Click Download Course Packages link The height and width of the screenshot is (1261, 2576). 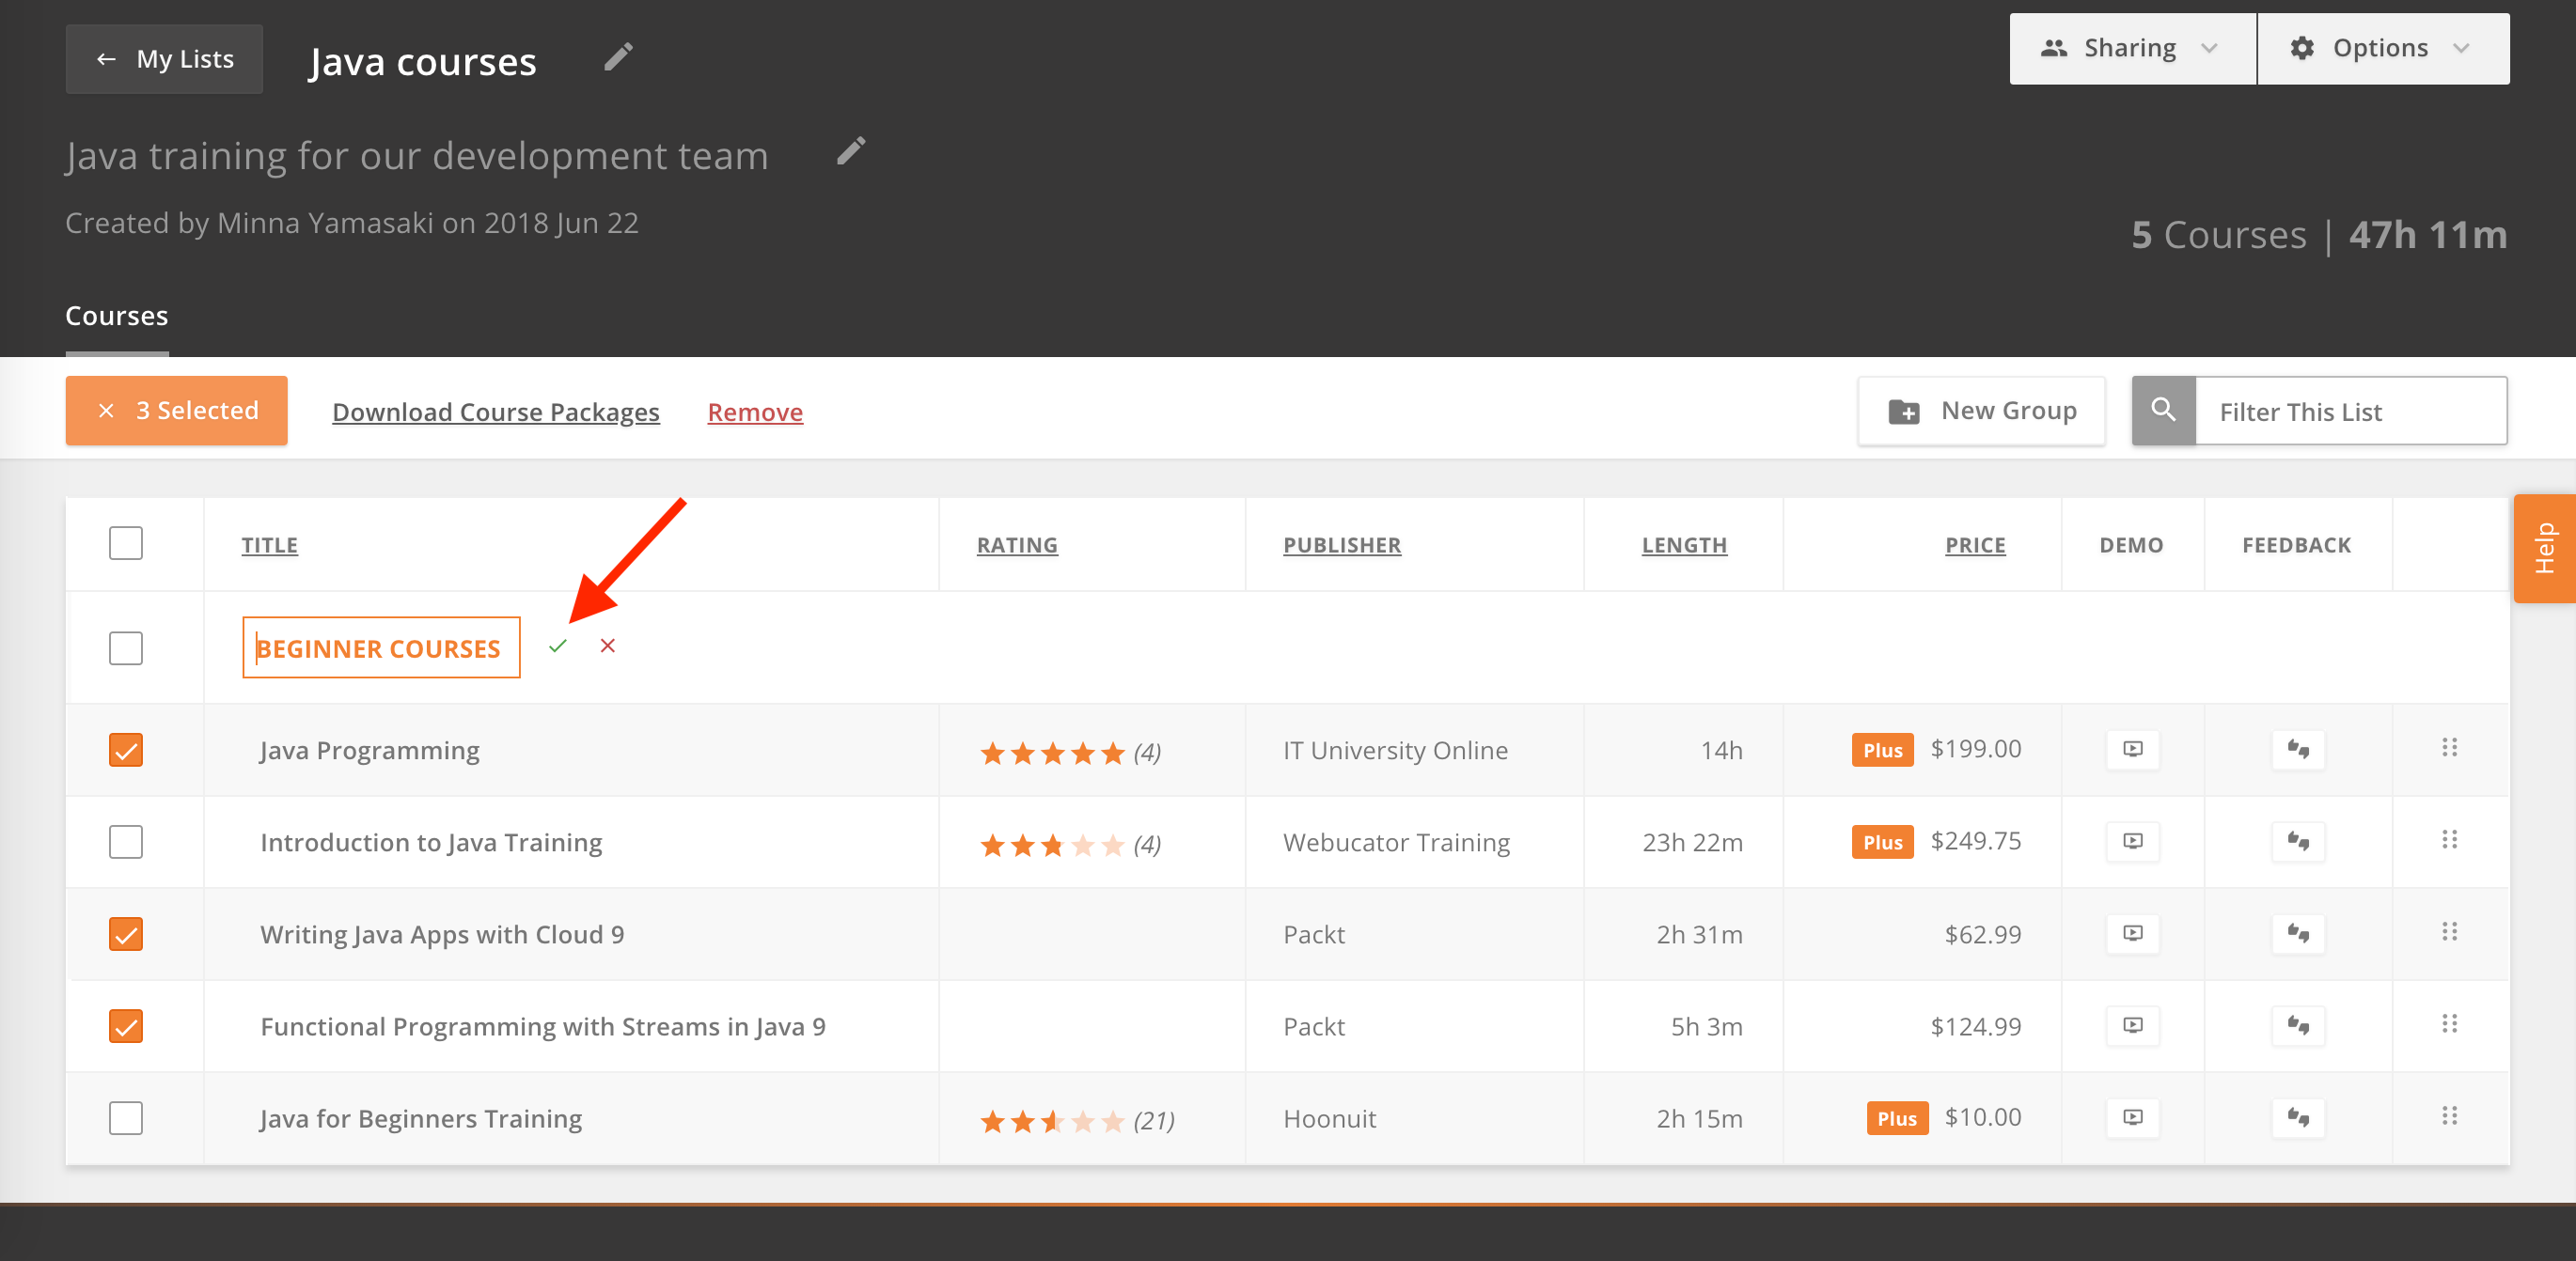[x=496, y=413]
